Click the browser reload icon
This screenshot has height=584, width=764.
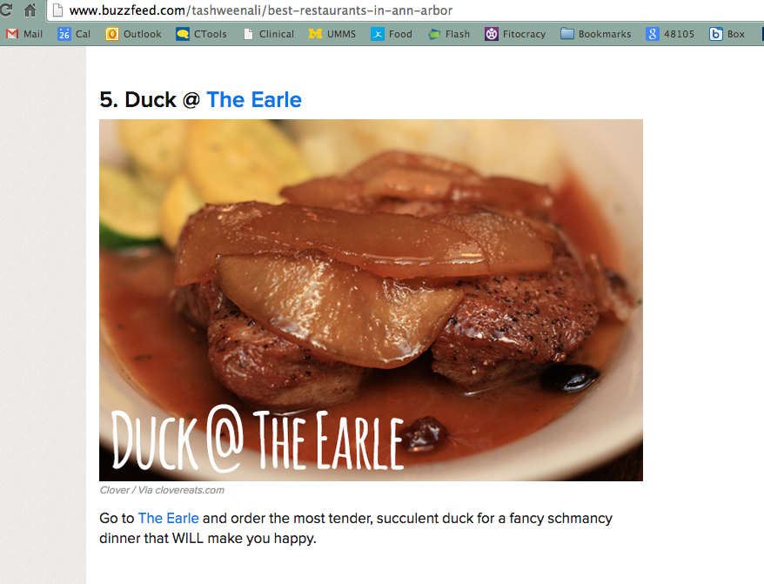(x=6, y=10)
